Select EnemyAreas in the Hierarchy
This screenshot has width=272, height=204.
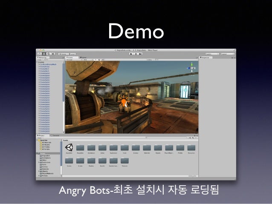45,66
